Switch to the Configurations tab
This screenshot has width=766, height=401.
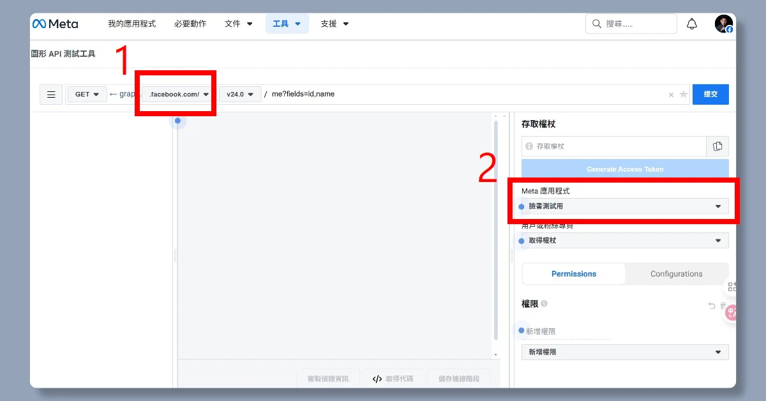(677, 274)
